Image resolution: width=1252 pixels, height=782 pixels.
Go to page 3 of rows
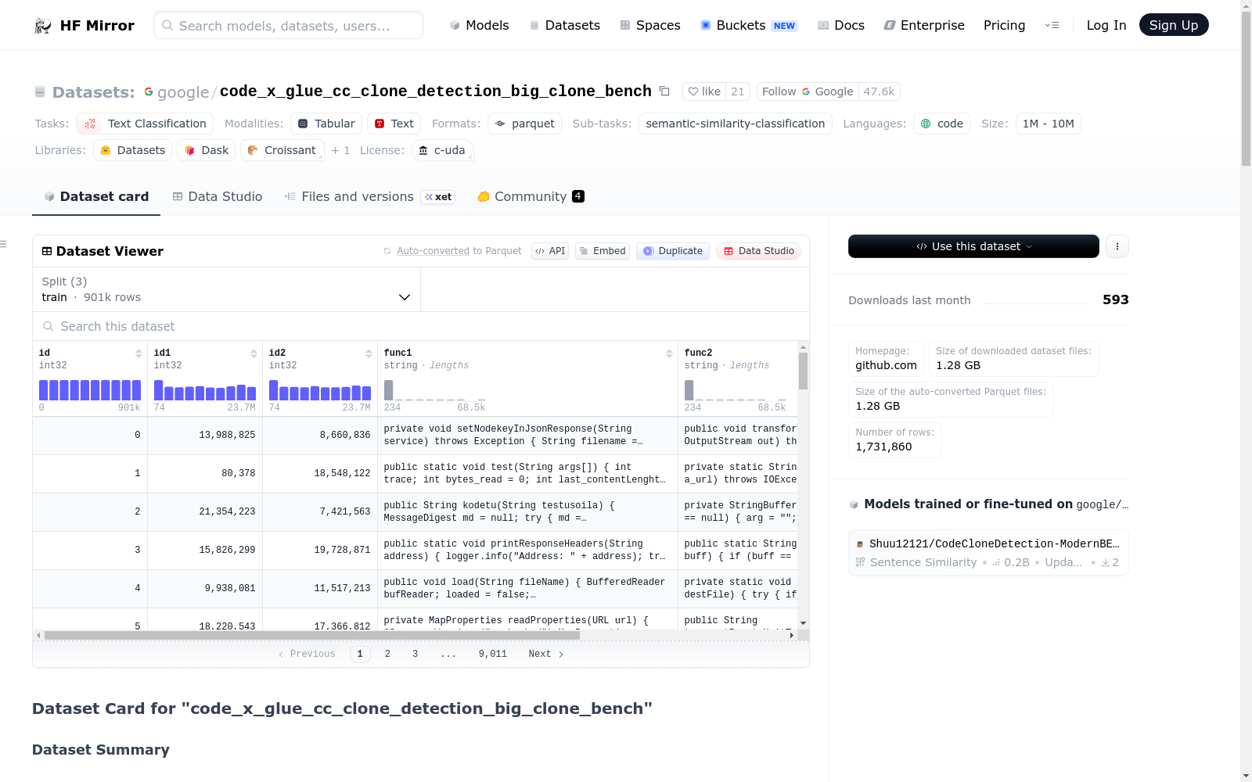coord(415,654)
